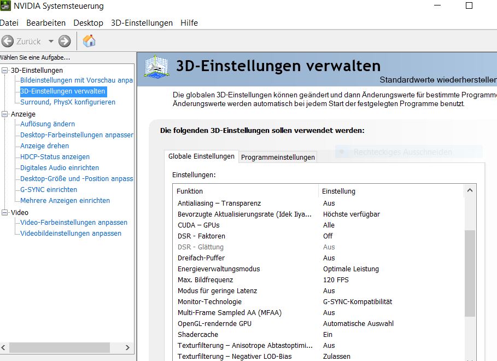Click the value G-SYNC-Kompatibilität
This screenshot has height=361, width=497.
coord(358,302)
